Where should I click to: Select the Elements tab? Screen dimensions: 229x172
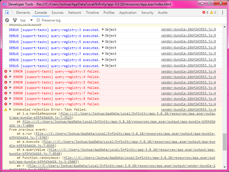23,13
